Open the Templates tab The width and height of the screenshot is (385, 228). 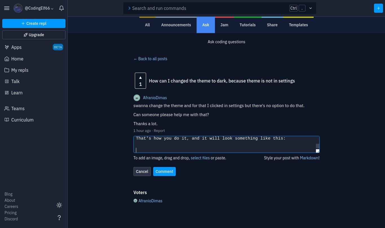[298, 25]
